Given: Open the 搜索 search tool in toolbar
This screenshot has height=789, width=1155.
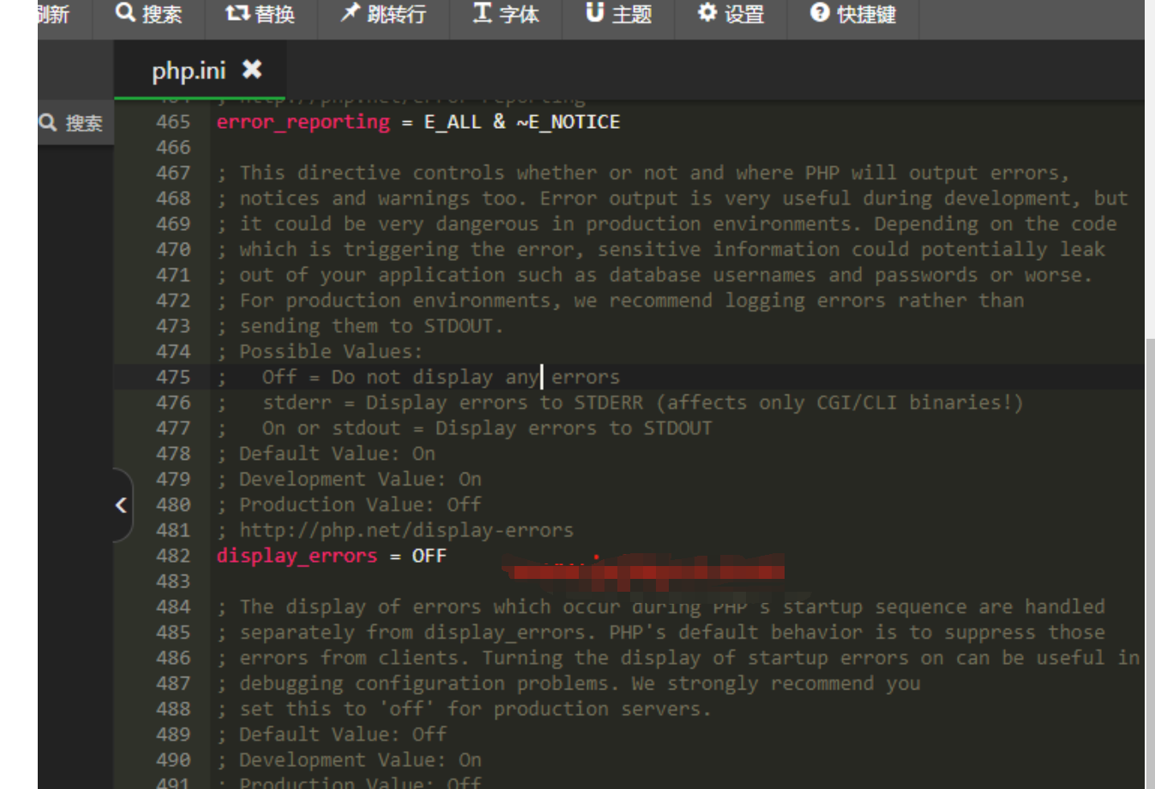Looking at the screenshot, I should (x=149, y=15).
